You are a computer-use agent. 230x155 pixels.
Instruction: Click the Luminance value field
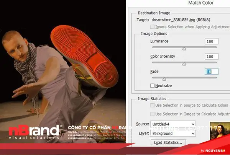[x=212, y=41]
